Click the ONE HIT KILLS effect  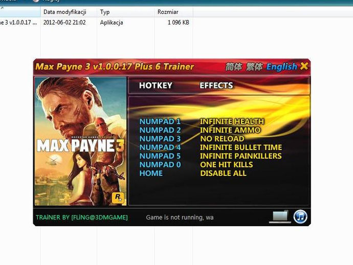tap(227, 165)
